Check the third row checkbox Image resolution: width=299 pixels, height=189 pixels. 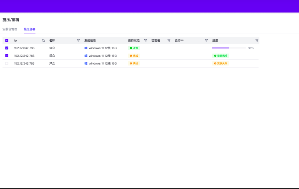(x=7, y=63)
